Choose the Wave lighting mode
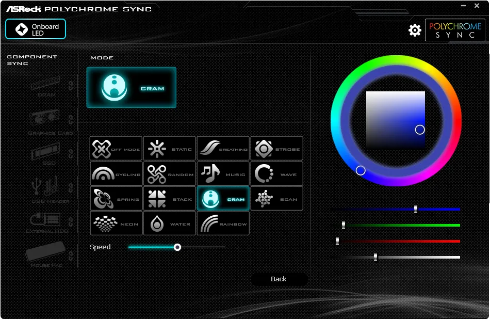Image resolution: width=490 pixels, height=320 pixels. (277, 173)
